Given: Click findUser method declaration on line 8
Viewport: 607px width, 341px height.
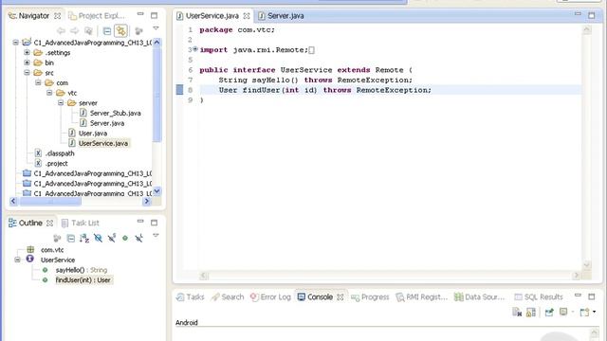Looking at the screenshot, I should [x=324, y=90].
